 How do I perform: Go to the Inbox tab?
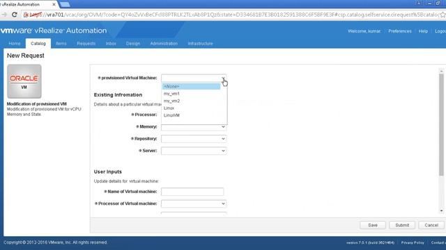point(111,43)
